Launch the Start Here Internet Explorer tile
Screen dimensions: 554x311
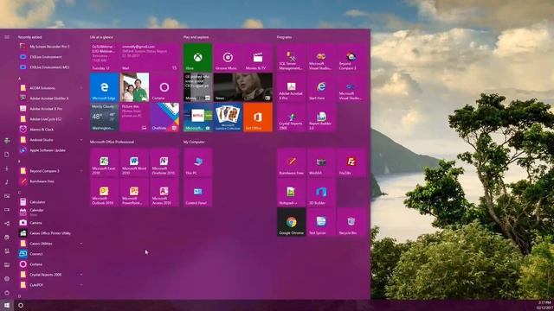click(x=321, y=87)
